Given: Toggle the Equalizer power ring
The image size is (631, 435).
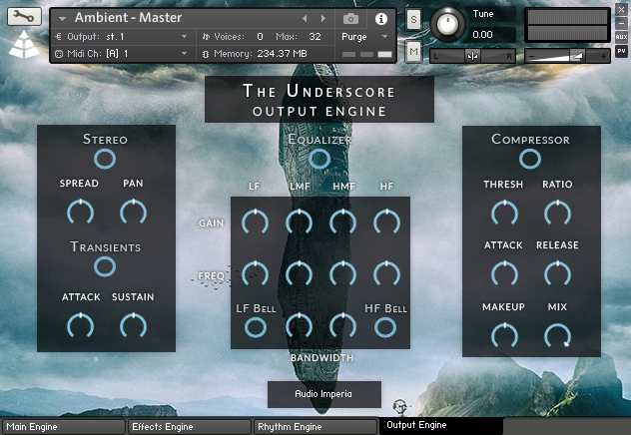Looking at the screenshot, I should (x=319, y=159).
